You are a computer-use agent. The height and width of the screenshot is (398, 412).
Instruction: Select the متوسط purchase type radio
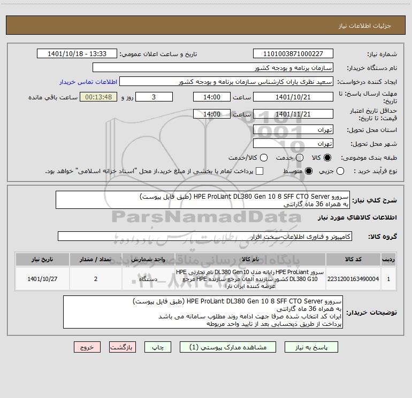click(309, 171)
